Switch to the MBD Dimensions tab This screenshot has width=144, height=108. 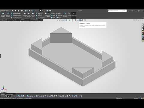point(25,20)
